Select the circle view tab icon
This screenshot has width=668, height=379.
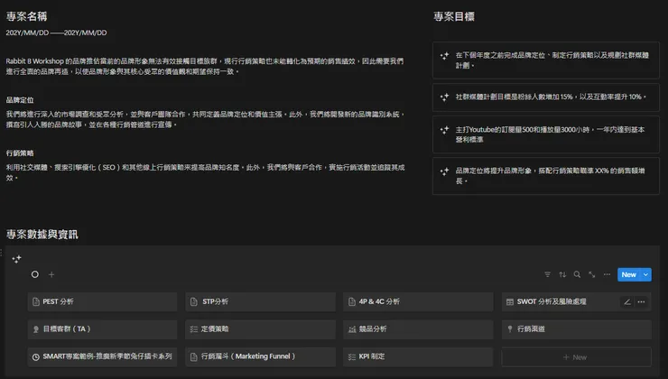point(35,274)
